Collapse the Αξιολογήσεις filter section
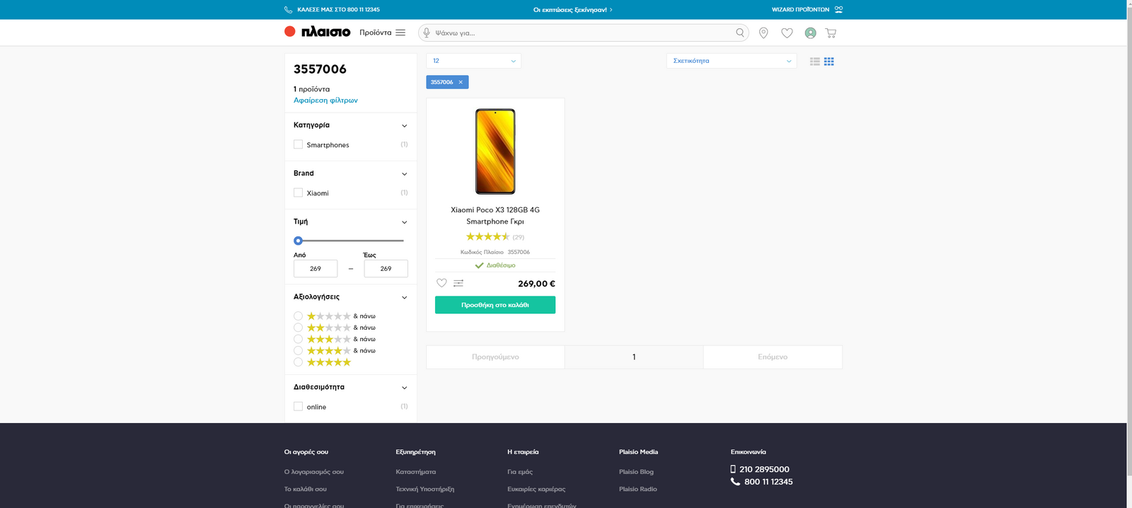 pyautogui.click(x=405, y=297)
